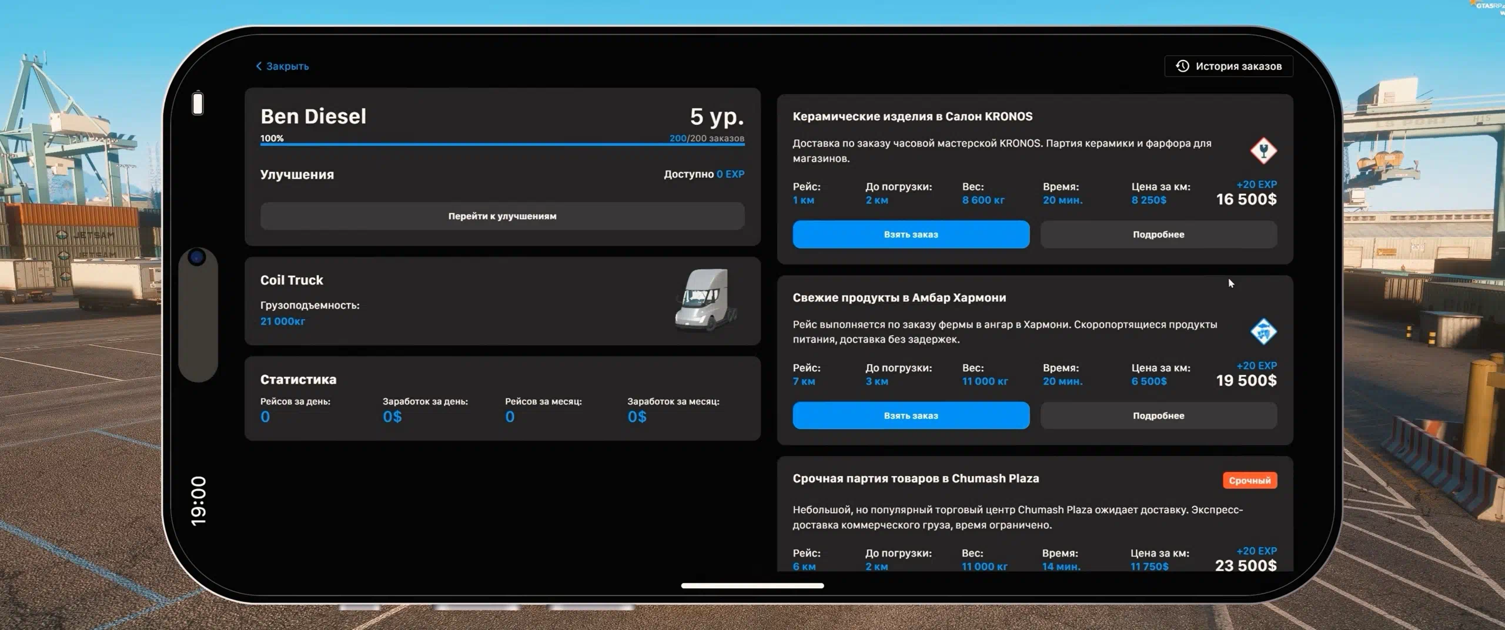The width and height of the screenshot is (1505, 630).
Task: Click the level progress bar under Ben Diesel
Action: (502, 144)
